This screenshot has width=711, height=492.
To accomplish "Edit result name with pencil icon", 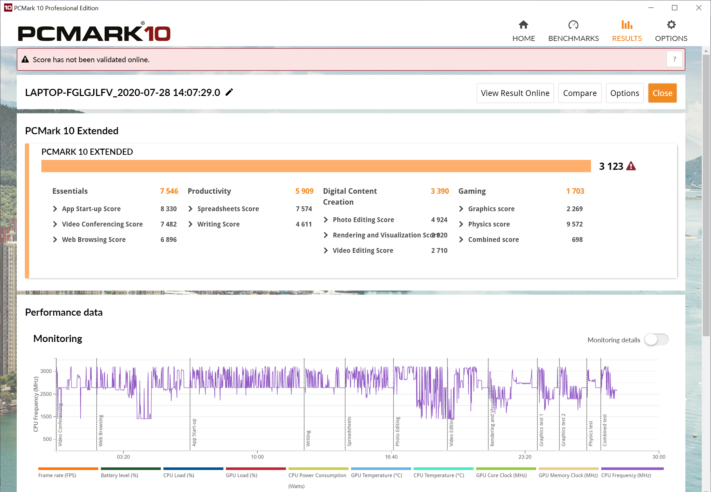I will (x=229, y=92).
